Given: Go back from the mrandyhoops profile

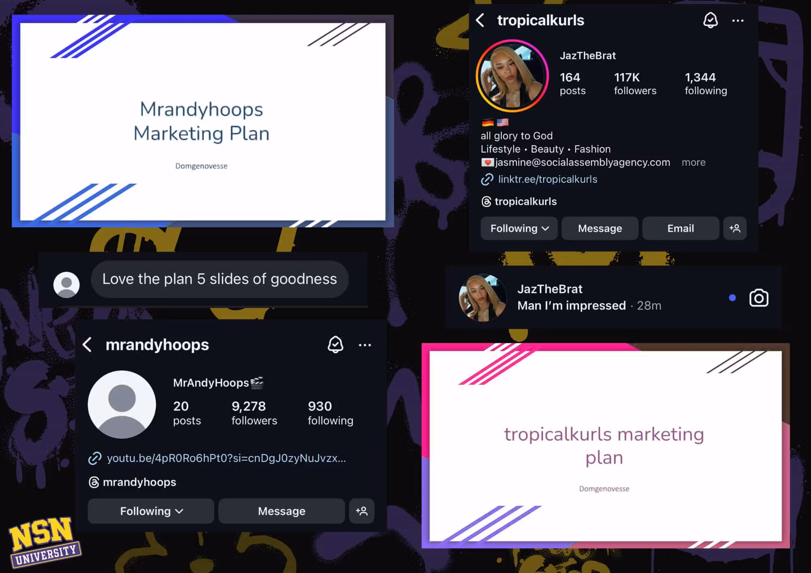Looking at the screenshot, I should 87,344.
